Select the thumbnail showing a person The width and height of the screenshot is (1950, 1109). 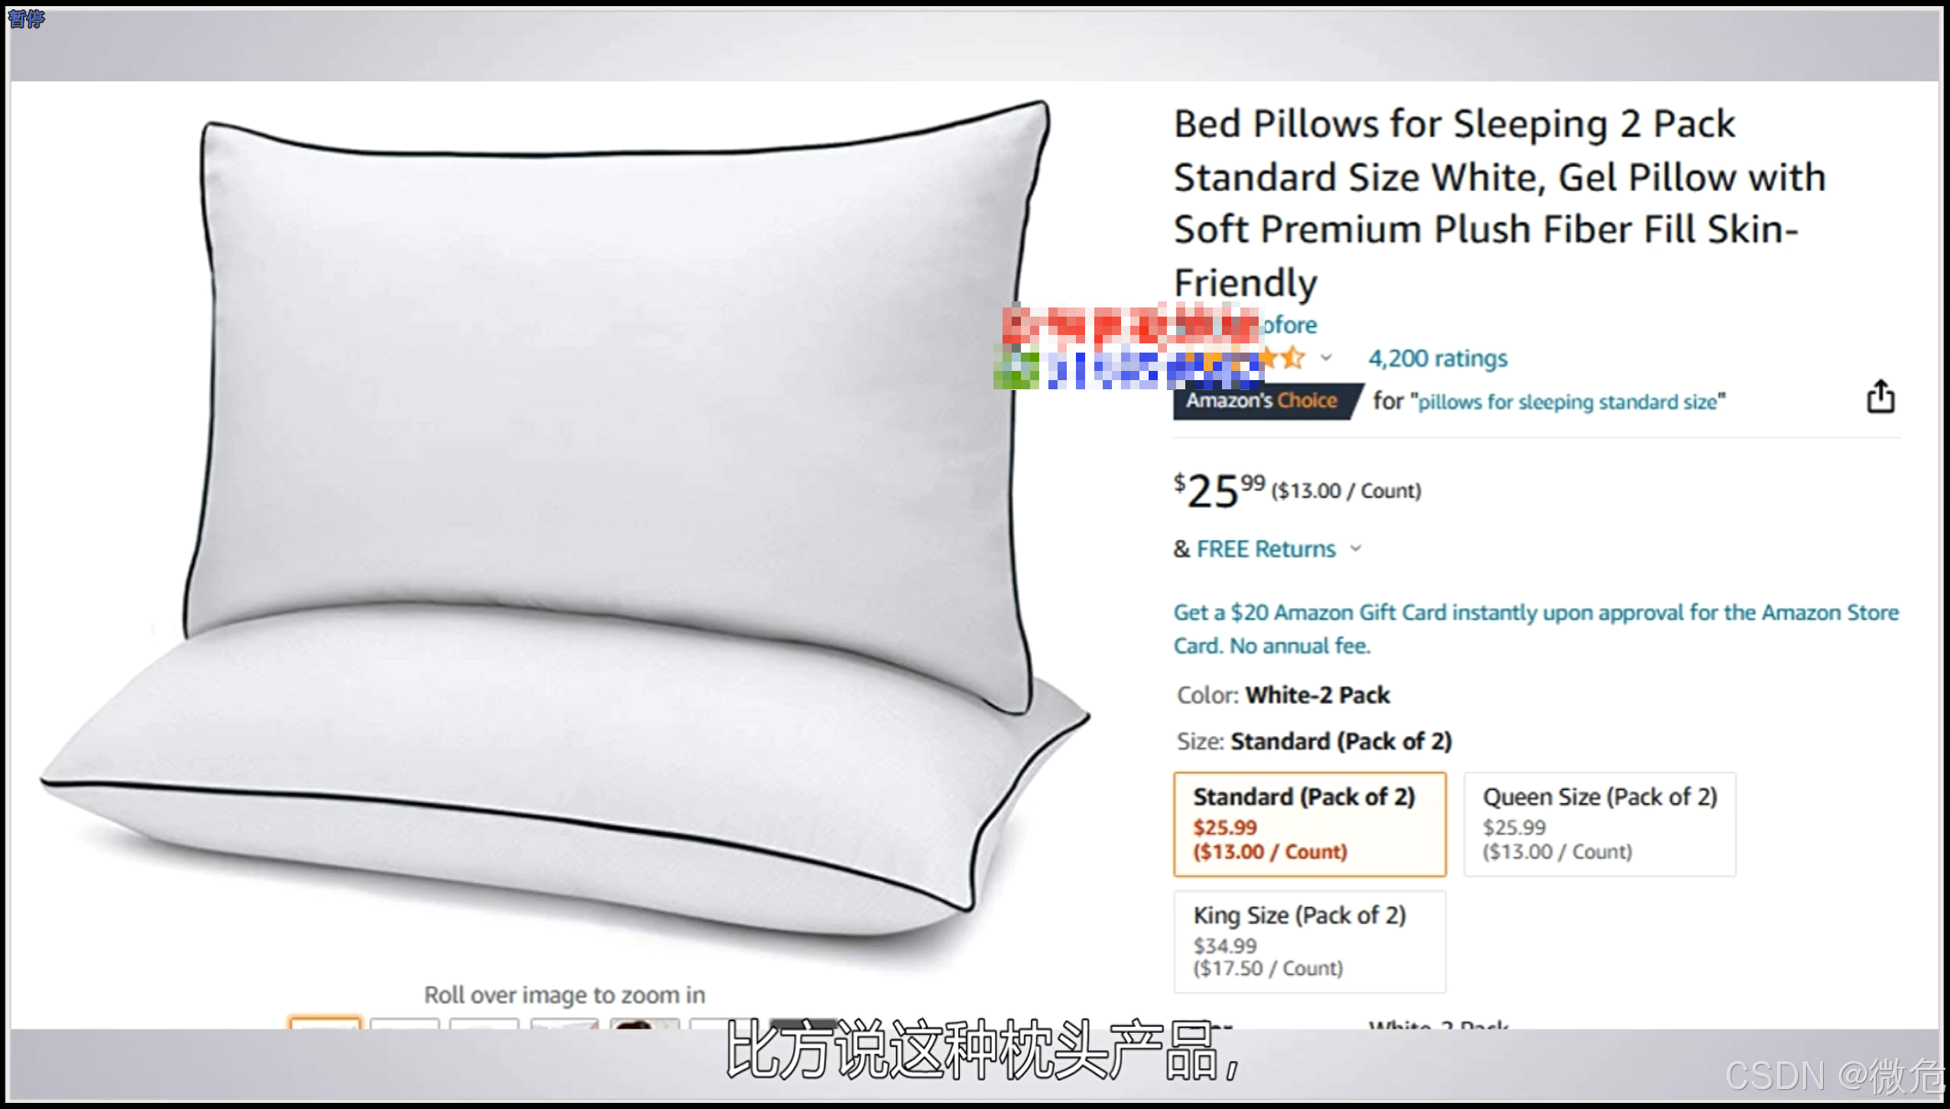point(644,1023)
